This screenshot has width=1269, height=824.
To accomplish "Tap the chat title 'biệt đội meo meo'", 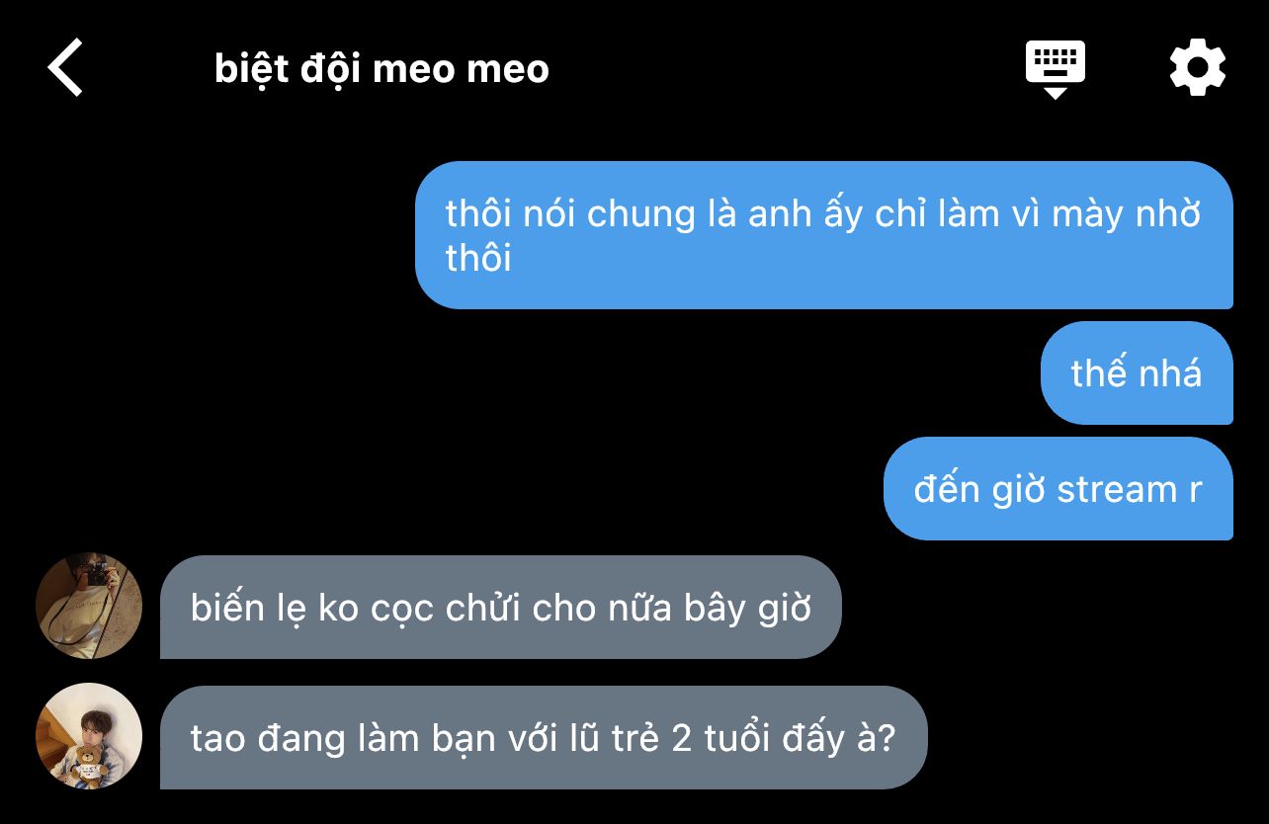I will [x=381, y=69].
